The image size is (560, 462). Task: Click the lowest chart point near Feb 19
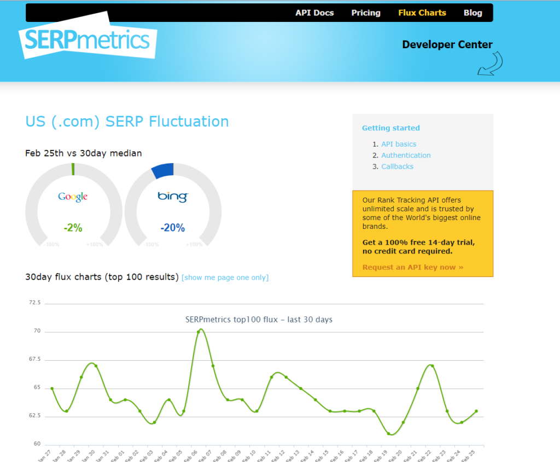tap(389, 434)
